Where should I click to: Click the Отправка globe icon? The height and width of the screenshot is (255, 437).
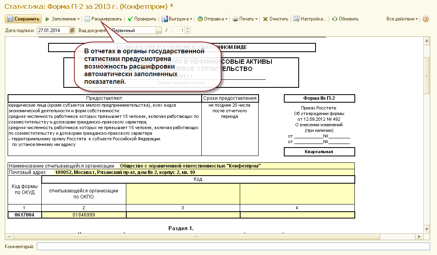pos(200,19)
